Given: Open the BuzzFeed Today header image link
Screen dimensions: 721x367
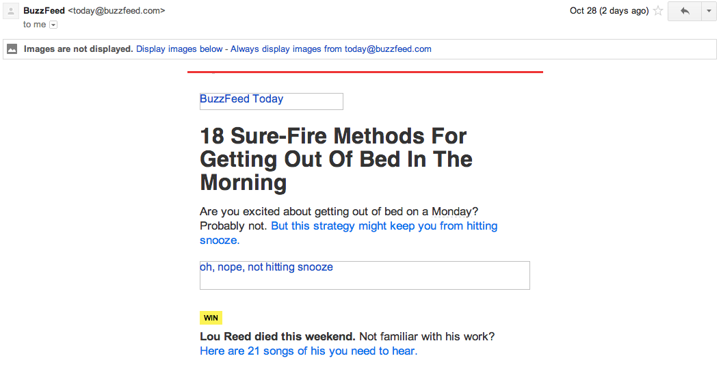Looking at the screenshot, I should point(272,101).
